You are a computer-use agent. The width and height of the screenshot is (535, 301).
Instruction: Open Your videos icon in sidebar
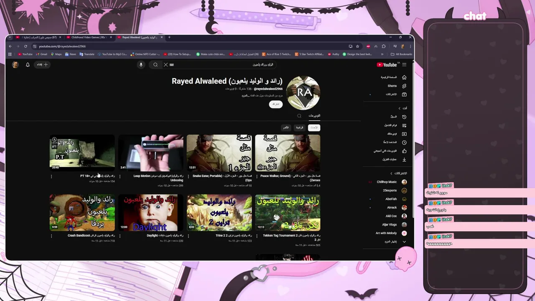404,134
